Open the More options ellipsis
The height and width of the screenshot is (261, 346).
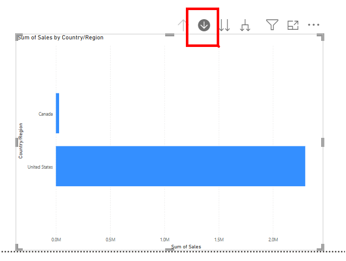click(x=314, y=25)
